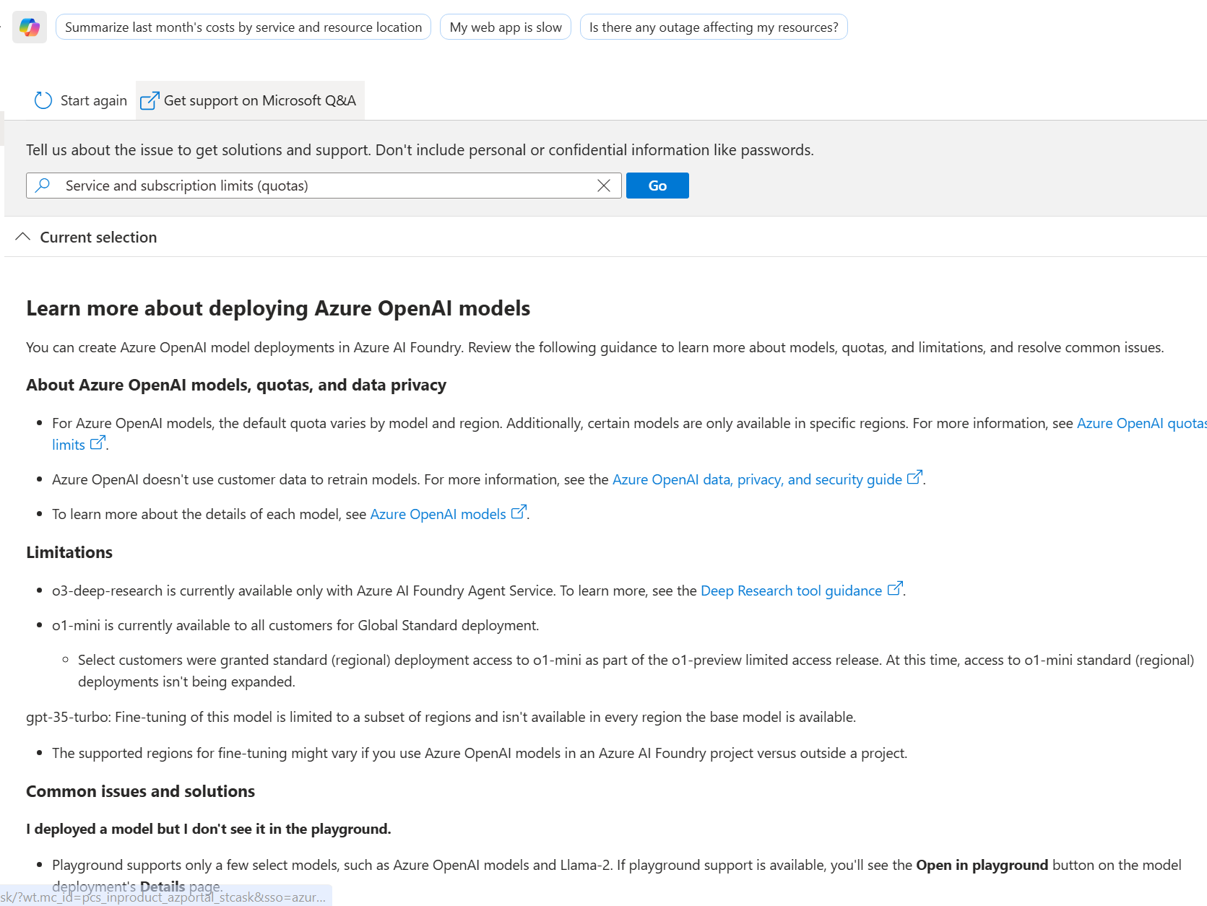Click the 'About Azure OpenAI models, quotas, and data privacy' heading
The height and width of the screenshot is (906, 1207).
236,385
